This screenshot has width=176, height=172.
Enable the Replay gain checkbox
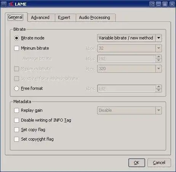pos(16,110)
